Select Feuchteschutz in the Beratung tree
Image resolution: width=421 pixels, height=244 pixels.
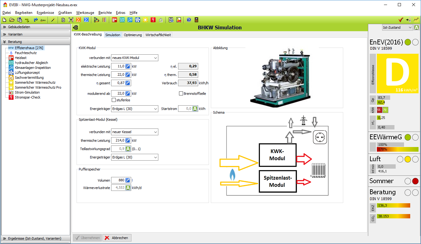(x=26, y=53)
